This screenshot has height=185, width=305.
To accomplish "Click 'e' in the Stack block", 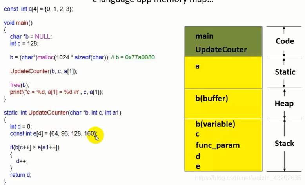I will pos(198,166).
